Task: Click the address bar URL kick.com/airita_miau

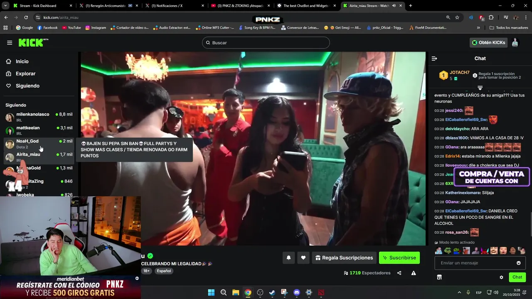Action: tap(61, 17)
